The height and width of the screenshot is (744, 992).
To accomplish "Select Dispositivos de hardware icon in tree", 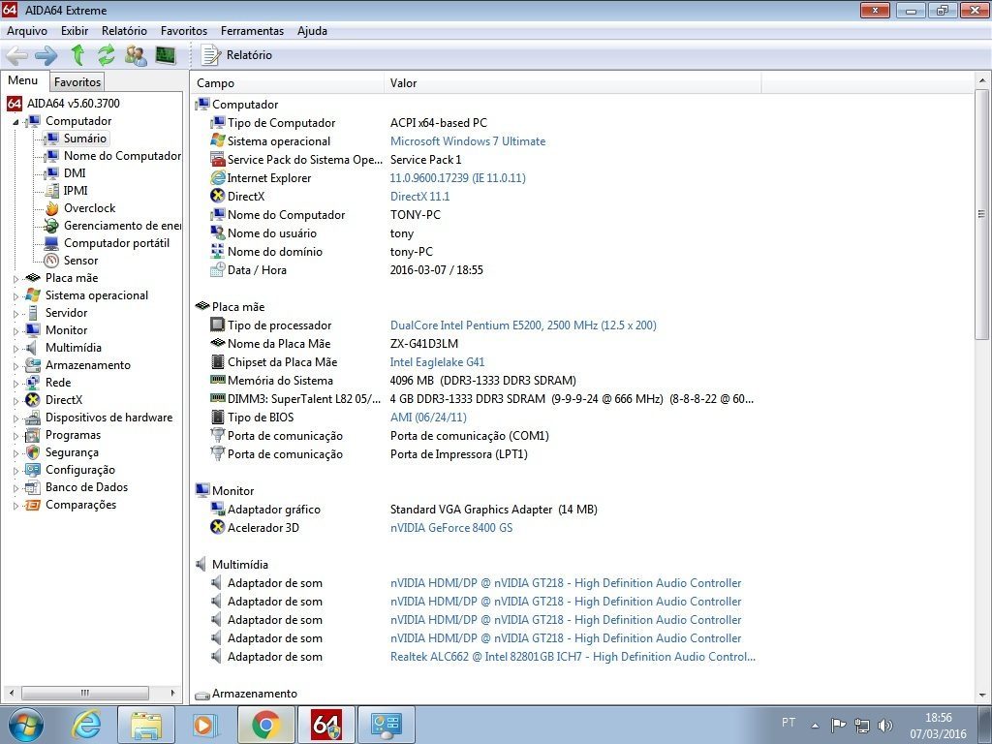I will tap(33, 418).
